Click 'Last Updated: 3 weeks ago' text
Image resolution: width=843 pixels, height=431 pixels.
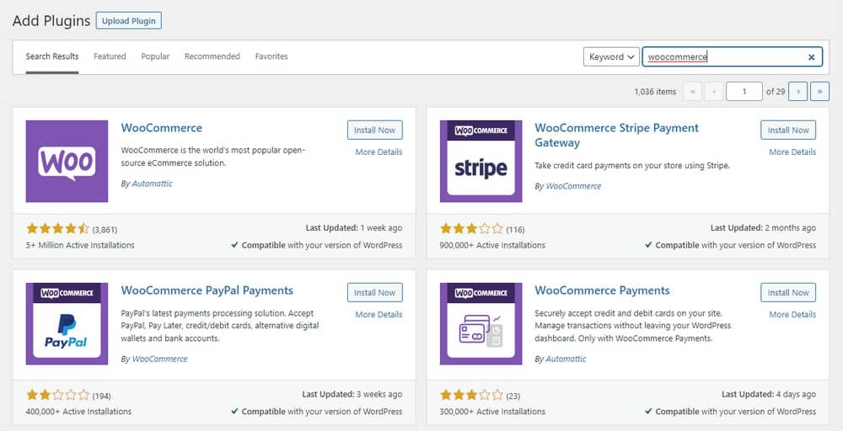[x=352, y=395]
